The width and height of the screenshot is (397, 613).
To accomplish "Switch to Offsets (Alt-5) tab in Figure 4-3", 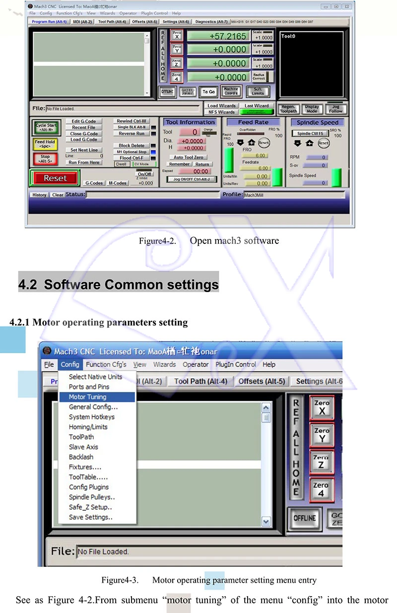I will (x=262, y=382).
